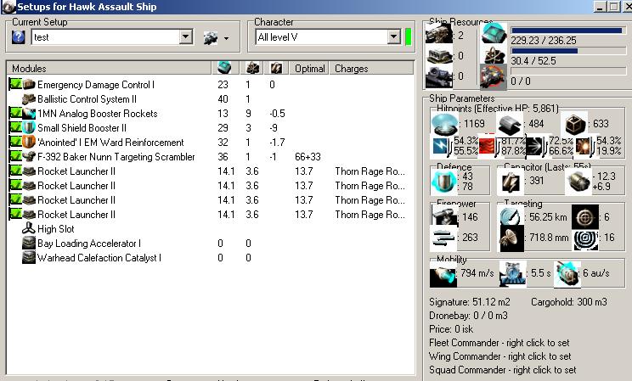Sort by the Optimal column header
Viewport: 632px width, 381px height.
(309, 69)
